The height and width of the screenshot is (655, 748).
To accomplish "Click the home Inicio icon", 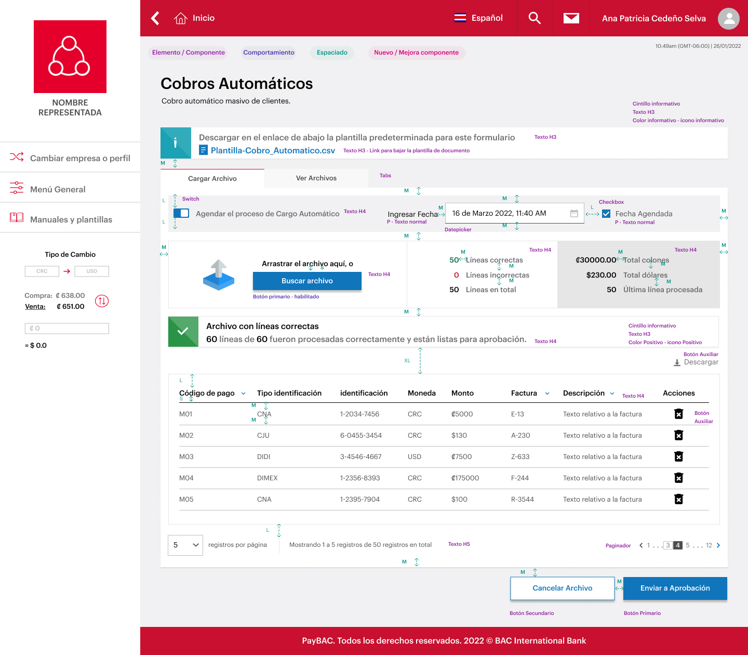I will (180, 17).
